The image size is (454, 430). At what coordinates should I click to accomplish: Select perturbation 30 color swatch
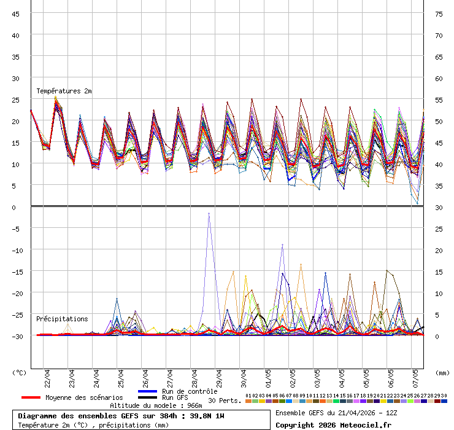point(444,401)
